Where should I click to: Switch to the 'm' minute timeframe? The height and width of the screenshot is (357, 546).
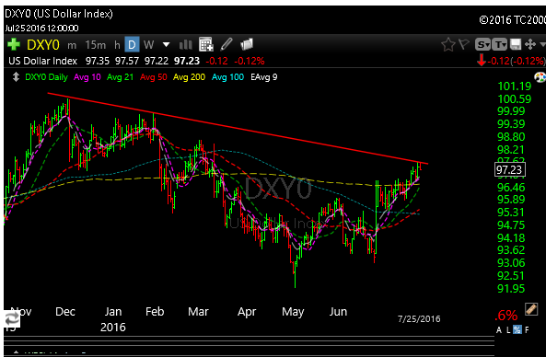point(72,45)
